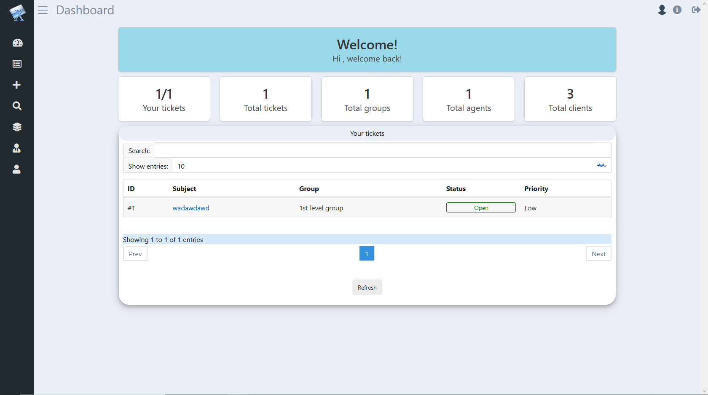The width and height of the screenshot is (708, 395).
Task: Sort table by Priority column header
Action: coord(536,188)
